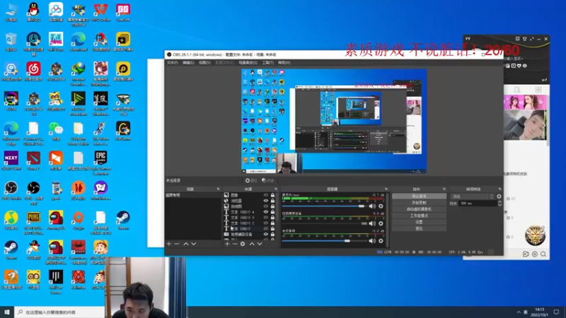Show hidden icons chevron in system tray

pyautogui.click(x=519, y=312)
